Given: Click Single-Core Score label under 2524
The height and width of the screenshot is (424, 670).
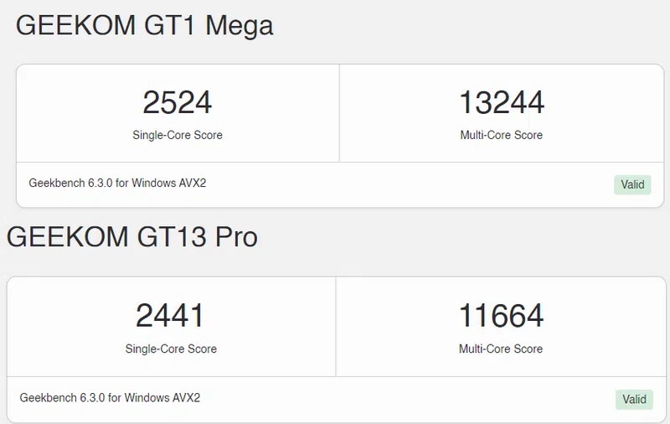Looking at the screenshot, I should click(x=178, y=135).
